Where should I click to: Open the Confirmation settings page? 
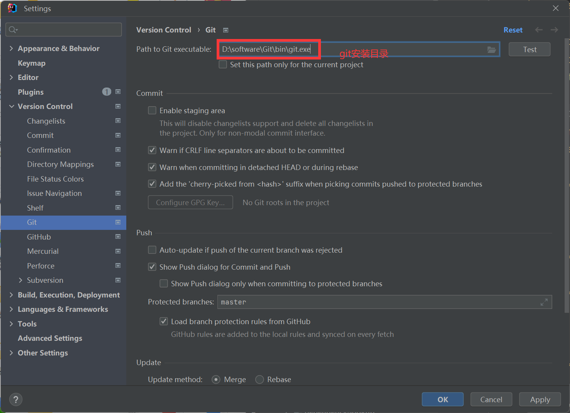[49, 150]
